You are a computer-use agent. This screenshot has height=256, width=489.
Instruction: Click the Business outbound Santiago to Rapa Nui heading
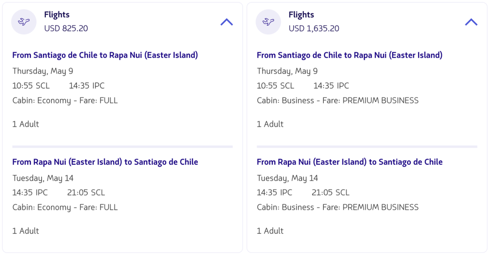pyautogui.click(x=350, y=55)
